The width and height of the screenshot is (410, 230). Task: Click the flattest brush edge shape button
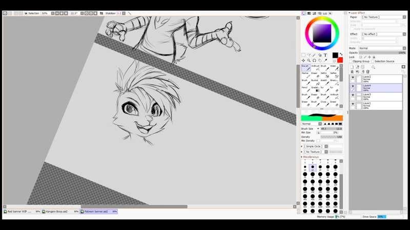coord(340,124)
